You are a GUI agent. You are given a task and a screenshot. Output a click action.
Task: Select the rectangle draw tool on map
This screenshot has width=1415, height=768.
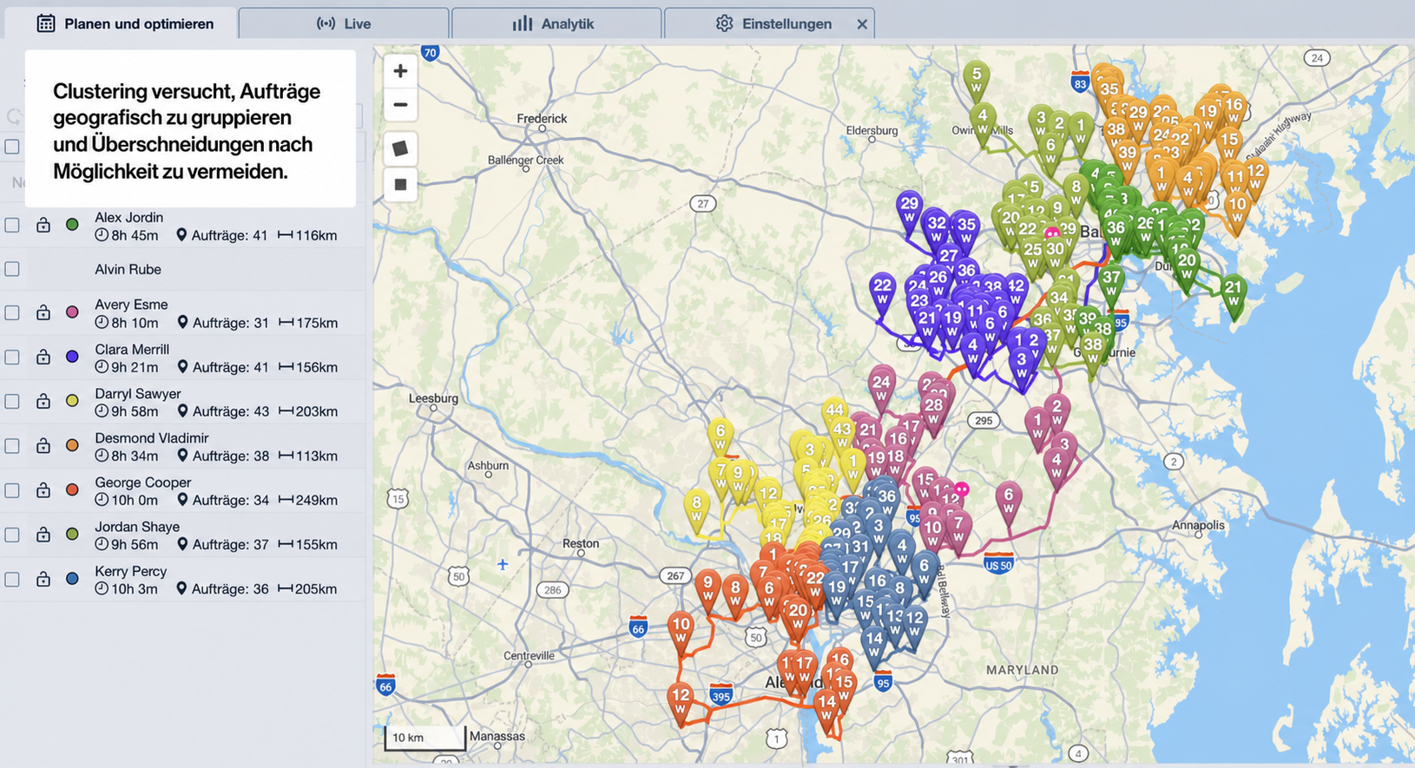point(400,184)
